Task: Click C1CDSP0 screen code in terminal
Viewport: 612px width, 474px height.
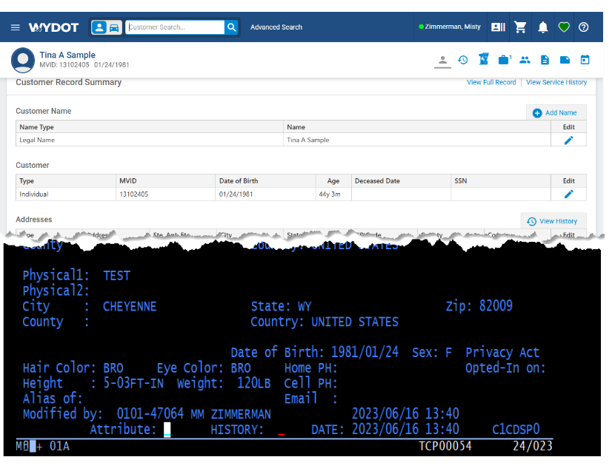Action: tap(516, 429)
